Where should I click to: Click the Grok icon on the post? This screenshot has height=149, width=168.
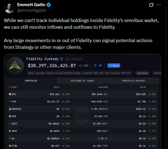tap(152, 5)
